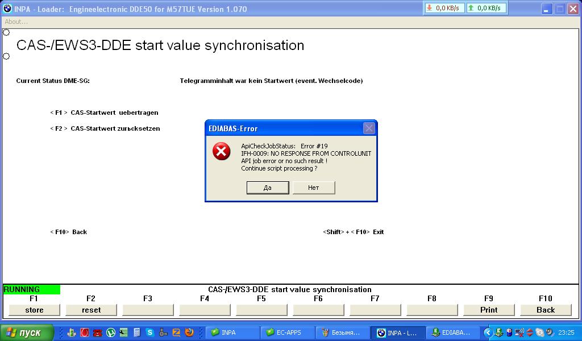Click the EDIABAS tray icon
Image resolution: width=582 pixels, height=341 pixels.
[499, 332]
